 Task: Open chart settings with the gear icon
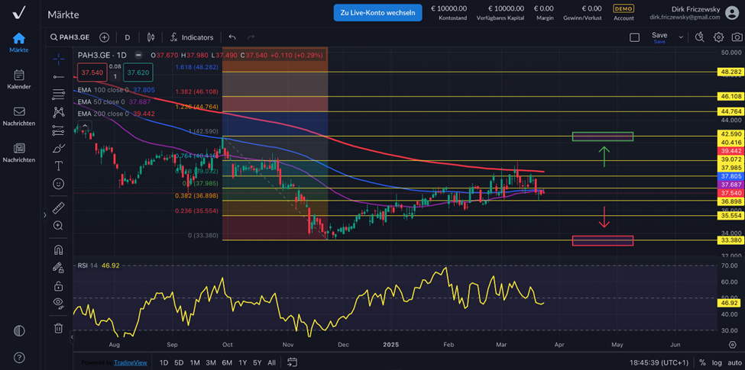(718, 37)
